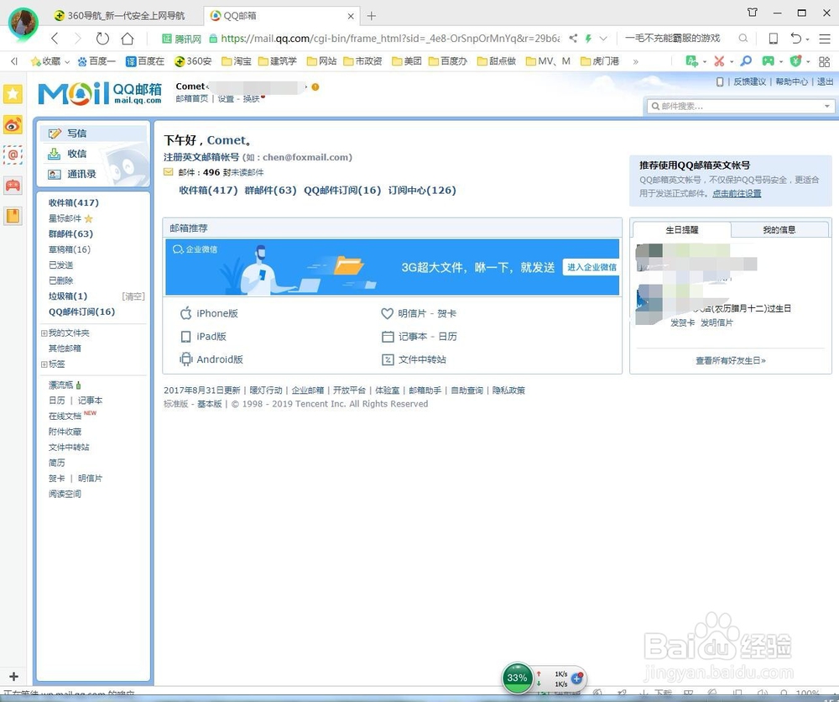Click the yellow star favorites sidebar icon
Viewport: 839px width, 702px height.
pyautogui.click(x=13, y=94)
